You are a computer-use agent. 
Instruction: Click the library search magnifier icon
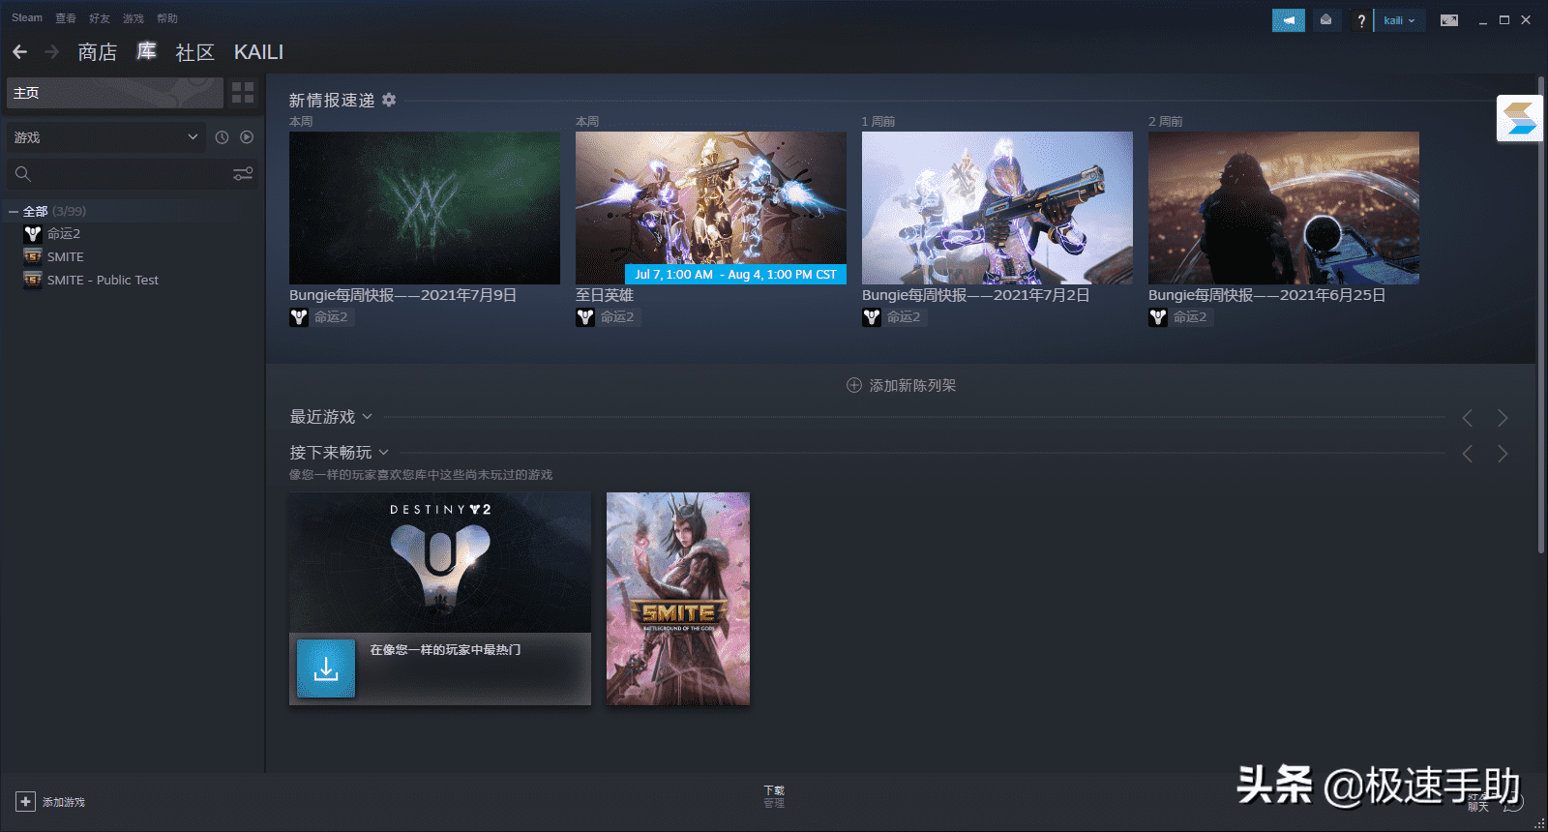pos(23,174)
